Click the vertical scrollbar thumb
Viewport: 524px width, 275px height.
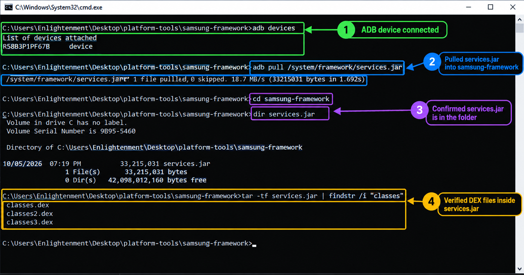tap(519, 28)
